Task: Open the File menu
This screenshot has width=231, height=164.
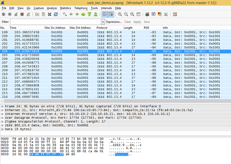Action: coord(4,8)
